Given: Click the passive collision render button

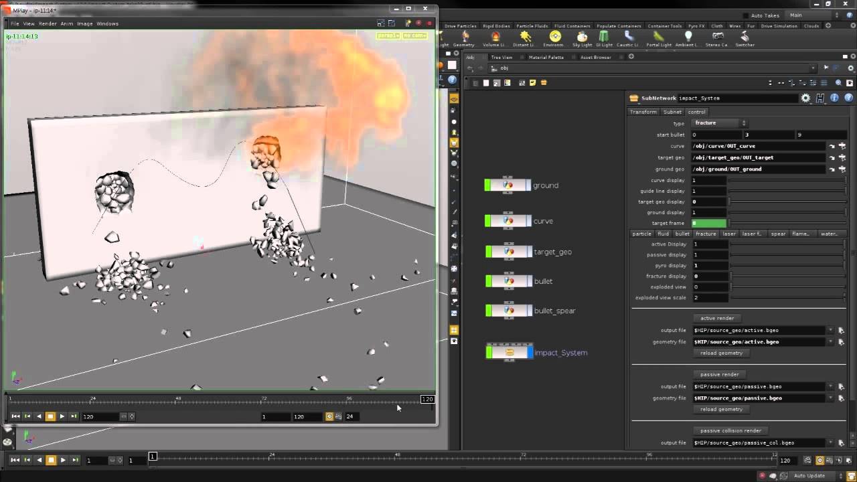Looking at the screenshot, I should click(x=730, y=430).
